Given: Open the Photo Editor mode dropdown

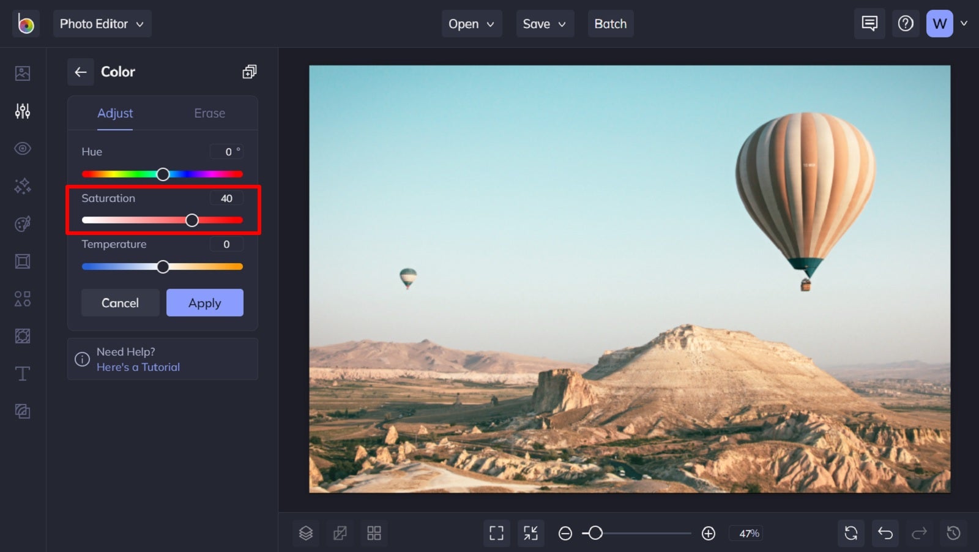Looking at the screenshot, I should pos(102,24).
